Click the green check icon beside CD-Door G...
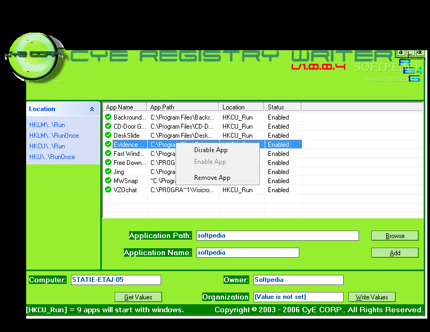The height and width of the screenshot is (332, 430). [108, 126]
